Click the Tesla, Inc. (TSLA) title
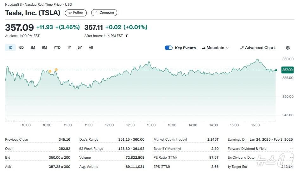 (x=33, y=13)
